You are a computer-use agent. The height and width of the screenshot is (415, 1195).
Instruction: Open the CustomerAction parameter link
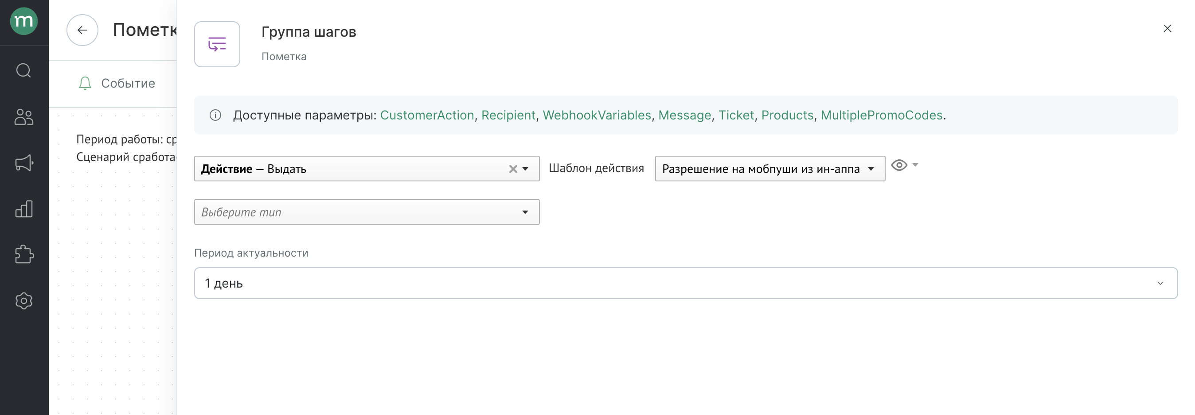(x=427, y=115)
